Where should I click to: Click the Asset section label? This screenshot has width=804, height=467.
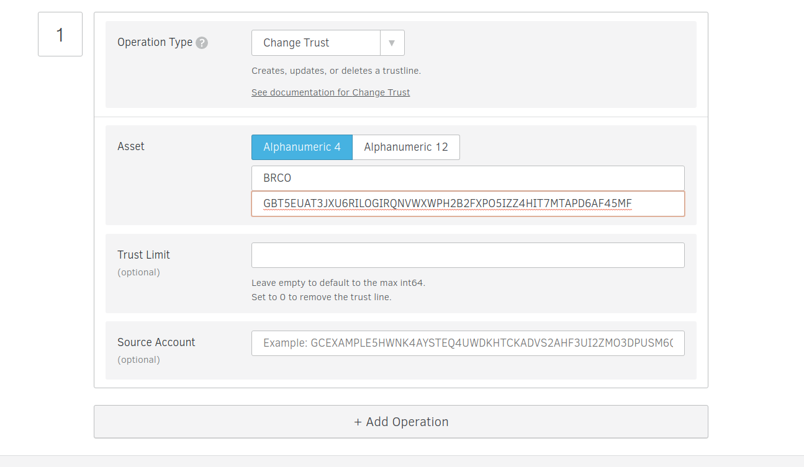click(130, 146)
